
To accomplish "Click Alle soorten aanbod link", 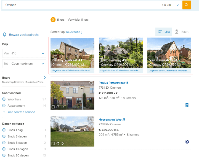I will [x=22, y=112].
